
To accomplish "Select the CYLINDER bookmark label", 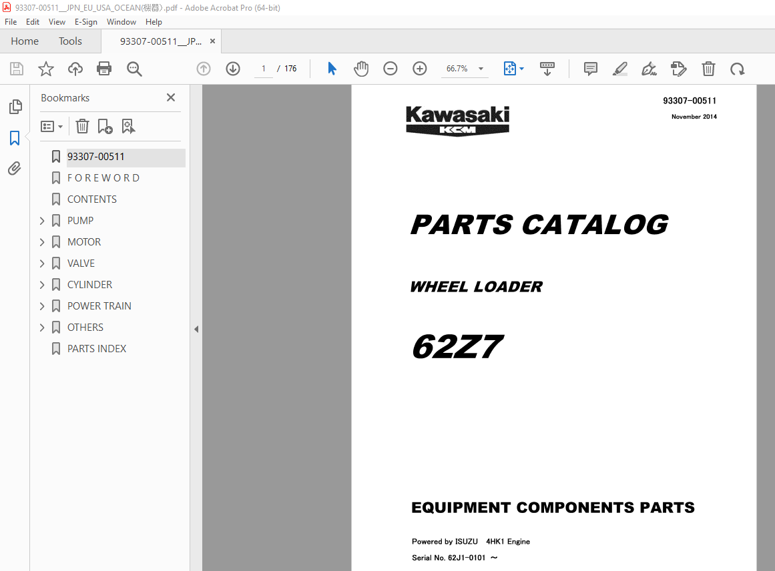I will (x=90, y=285).
